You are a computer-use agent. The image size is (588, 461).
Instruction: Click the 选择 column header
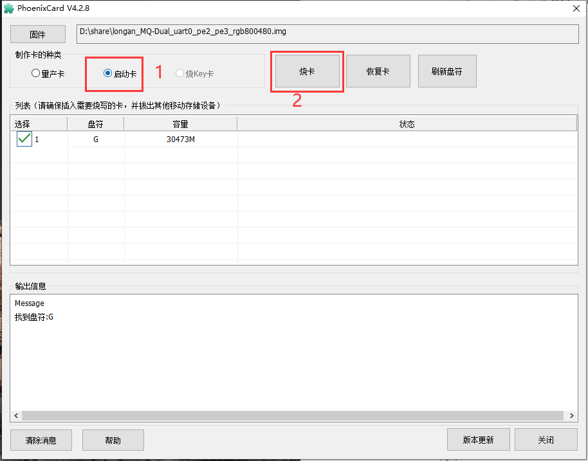click(23, 124)
